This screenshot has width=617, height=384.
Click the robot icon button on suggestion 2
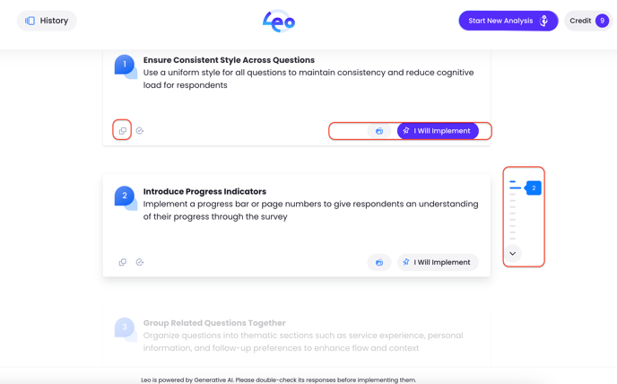coord(379,262)
